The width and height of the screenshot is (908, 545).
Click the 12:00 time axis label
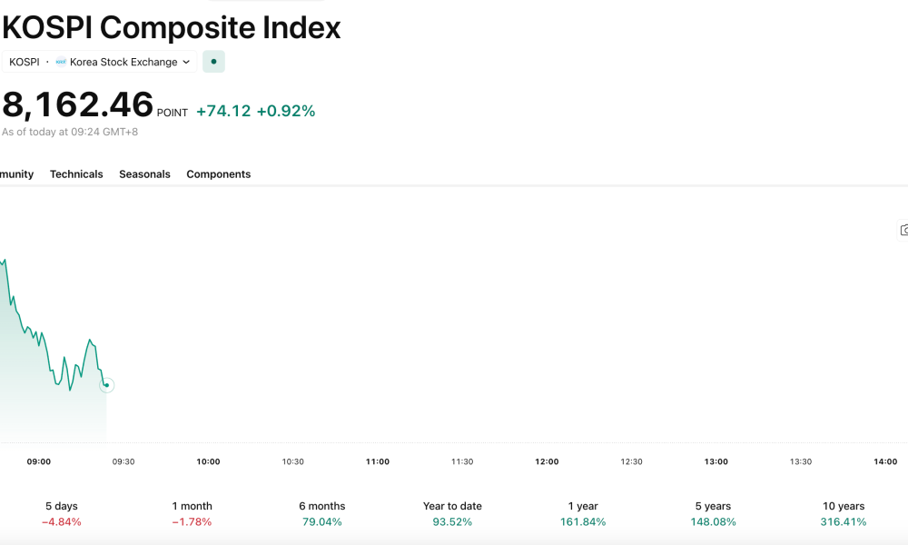click(x=547, y=461)
